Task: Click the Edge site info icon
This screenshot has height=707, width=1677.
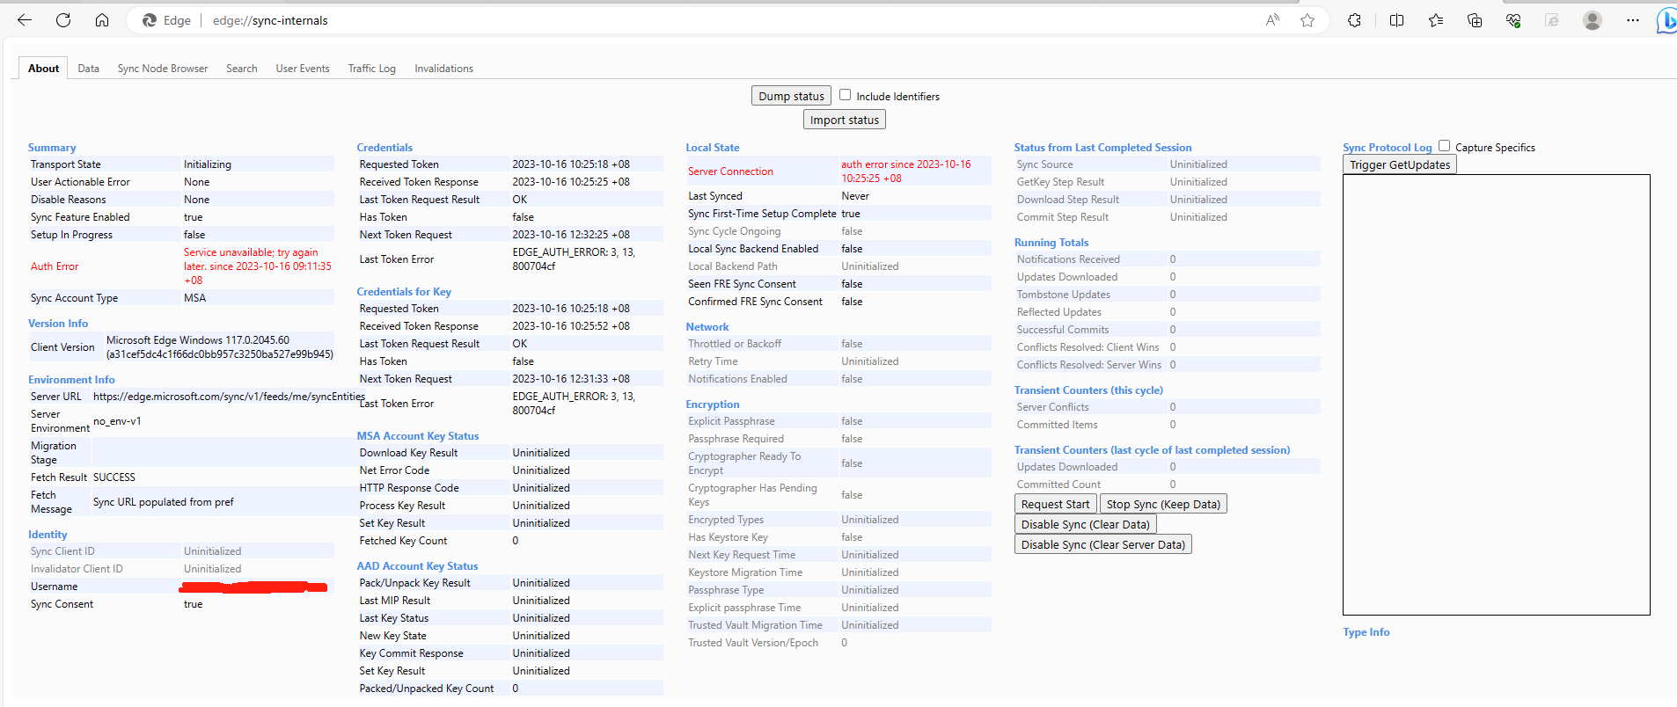Action: (x=166, y=20)
